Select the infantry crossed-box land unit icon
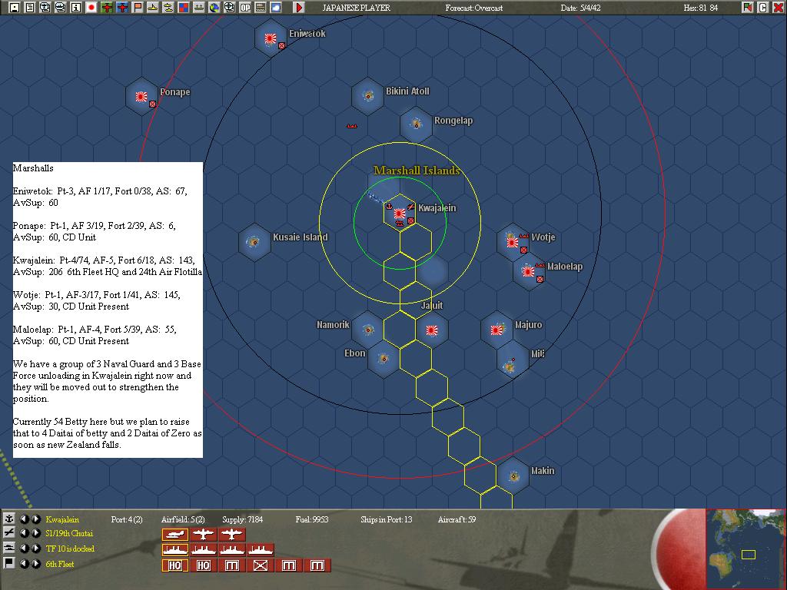This screenshot has height=590, width=787. tap(261, 565)
